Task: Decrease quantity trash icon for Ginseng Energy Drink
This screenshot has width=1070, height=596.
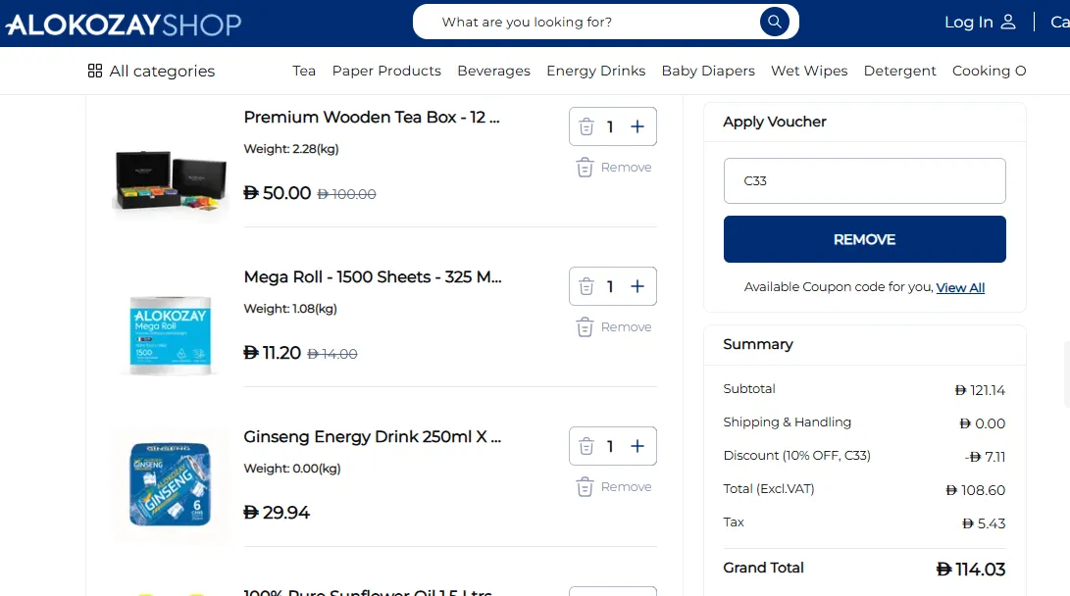Action: 586,446
